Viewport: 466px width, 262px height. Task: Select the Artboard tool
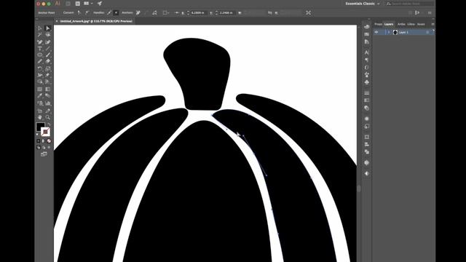[x=40, y=111]
